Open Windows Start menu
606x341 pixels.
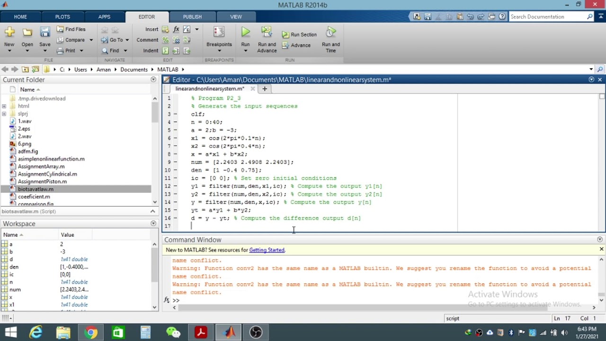[x=10, y=332]
